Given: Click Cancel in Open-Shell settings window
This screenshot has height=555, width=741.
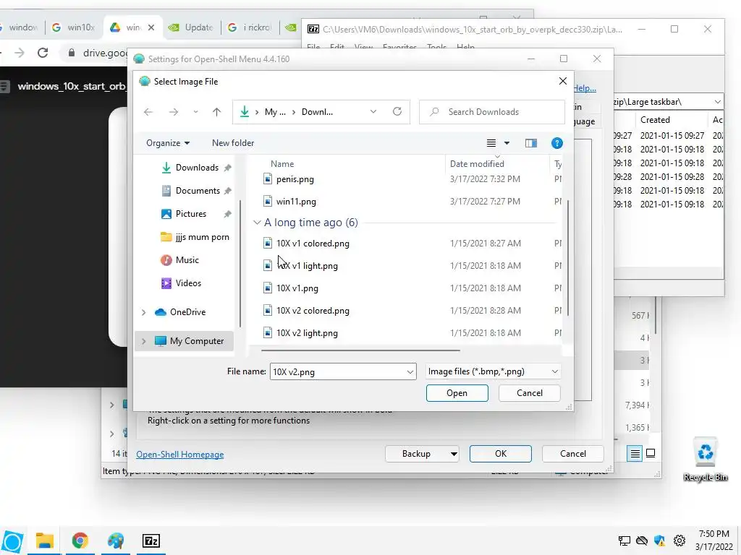Looking at the screenshot, I should (x=573, y=454).
